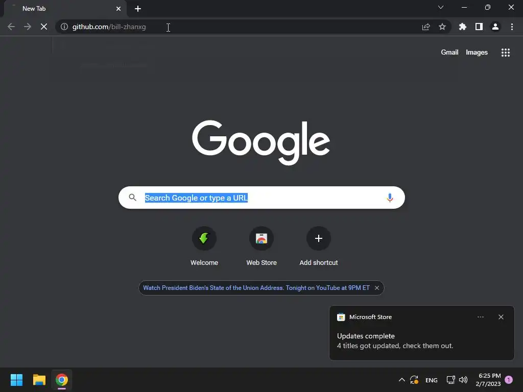Screen dimensions: 523x392
Task: Open Google Images link
Action: pos(477,53)
